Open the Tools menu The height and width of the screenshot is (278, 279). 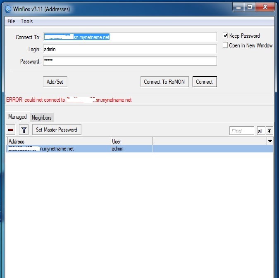(27, 21)
